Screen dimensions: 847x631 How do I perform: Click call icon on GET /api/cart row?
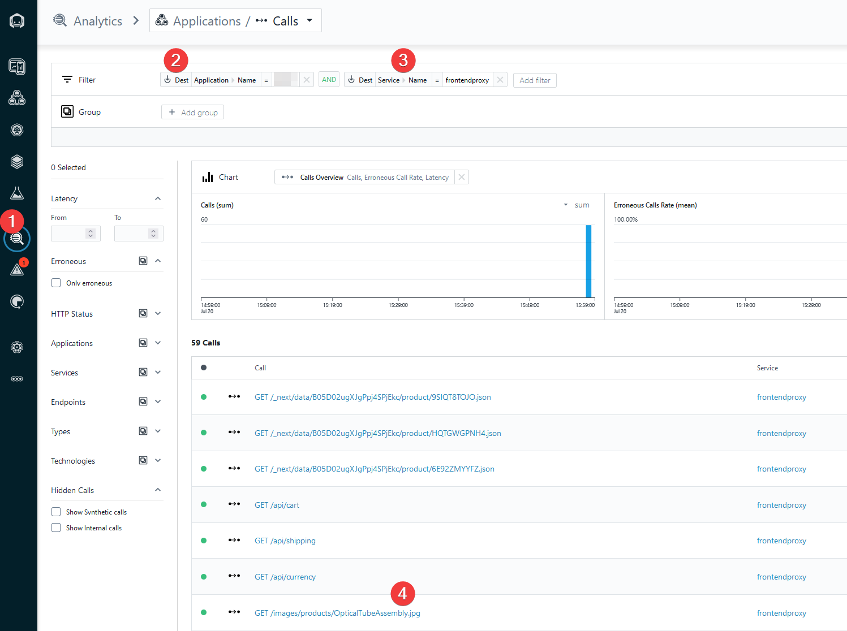tap(234, 504)
